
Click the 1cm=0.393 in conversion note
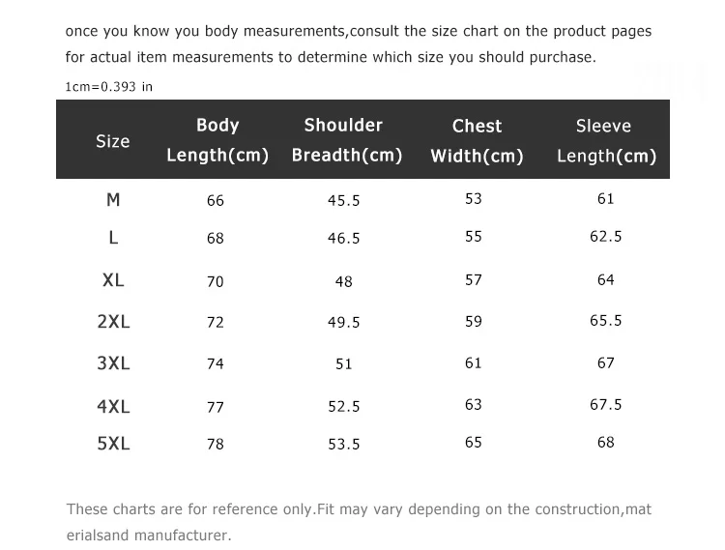(x=108, y=87)
